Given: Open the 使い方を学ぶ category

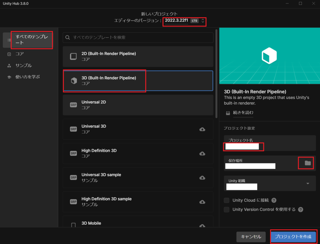Looking at the screenshot, I should (27, 77).
